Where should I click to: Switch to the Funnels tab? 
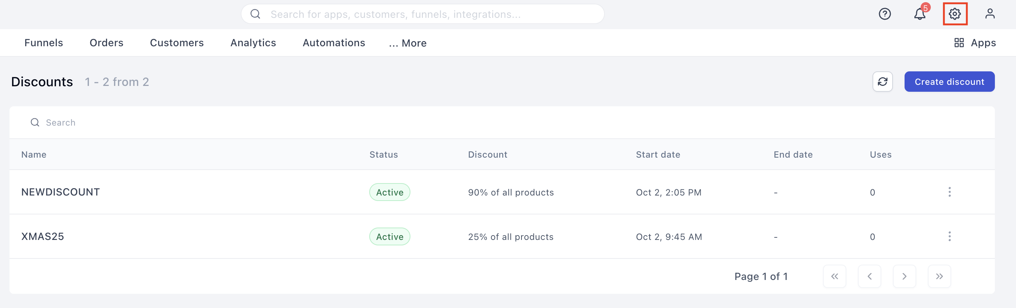click(x=44, y=43)
